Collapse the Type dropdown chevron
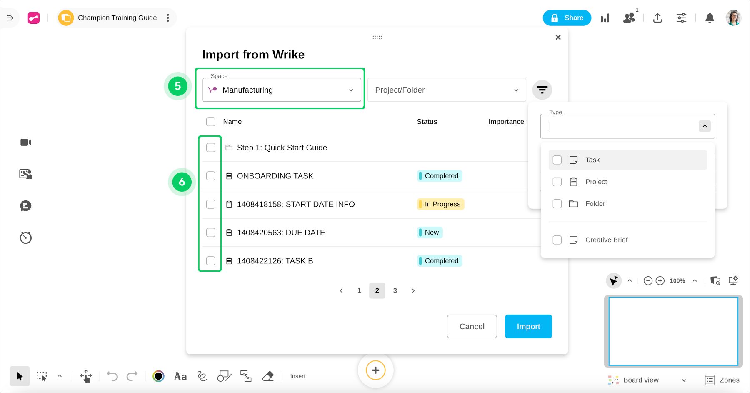This screenshot has height=393, width=750. click(x=705, y=126)
